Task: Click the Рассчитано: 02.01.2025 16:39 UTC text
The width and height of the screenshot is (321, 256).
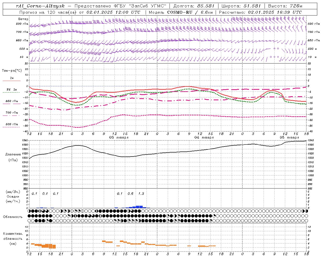Action: tap(260, 12)
